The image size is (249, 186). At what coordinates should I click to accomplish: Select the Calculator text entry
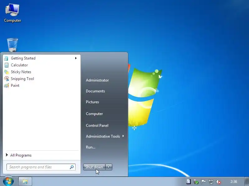point(19,65)
